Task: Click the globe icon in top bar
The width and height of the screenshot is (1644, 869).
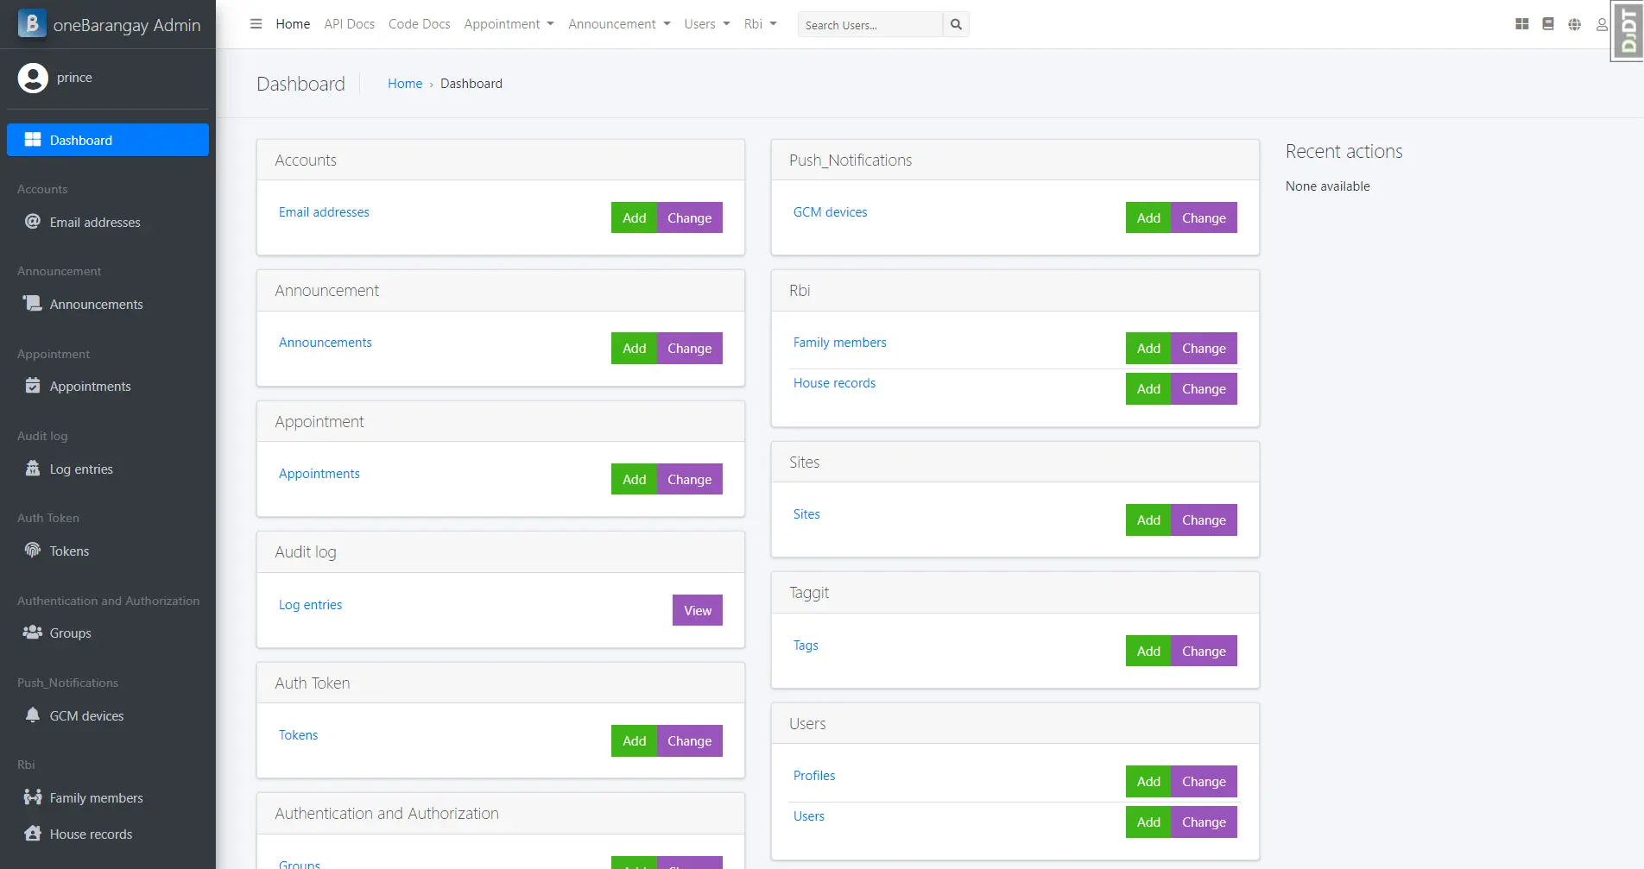Action: tap(1575, 24)
